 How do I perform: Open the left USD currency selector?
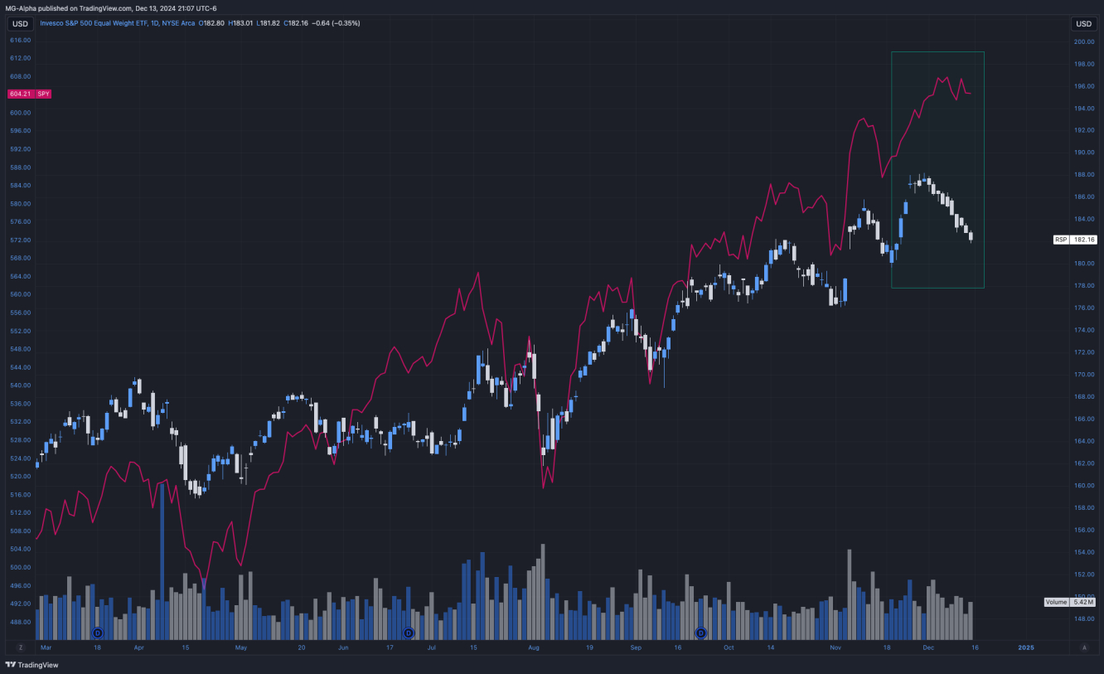[21, 24]
